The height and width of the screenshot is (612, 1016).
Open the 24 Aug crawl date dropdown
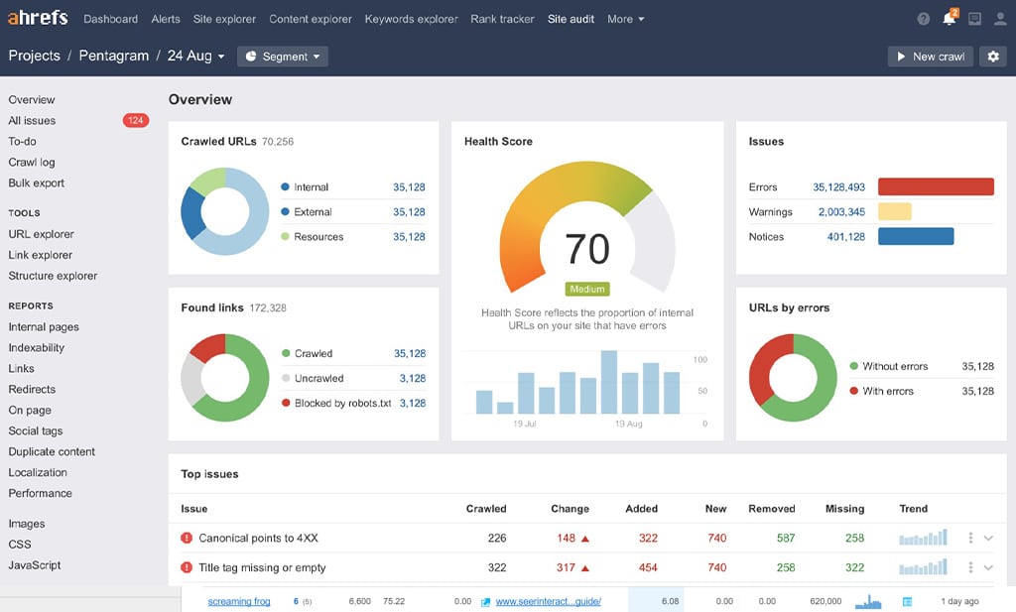point(195,57)
